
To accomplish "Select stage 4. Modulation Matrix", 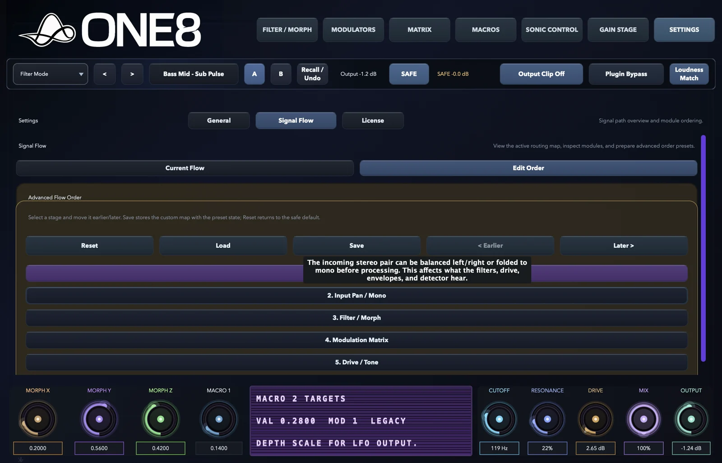I will pos(356,340).
